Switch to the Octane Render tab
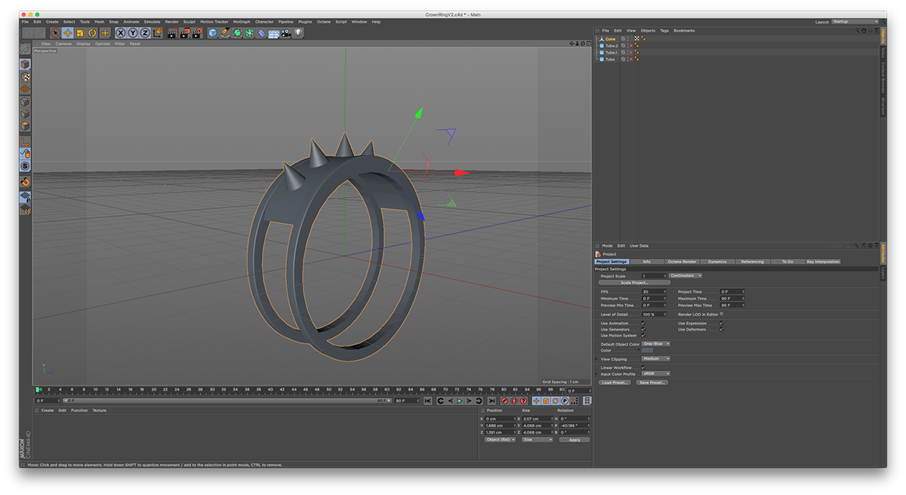The width and height of the screenshot is (906, 495). tap(682, 261)
